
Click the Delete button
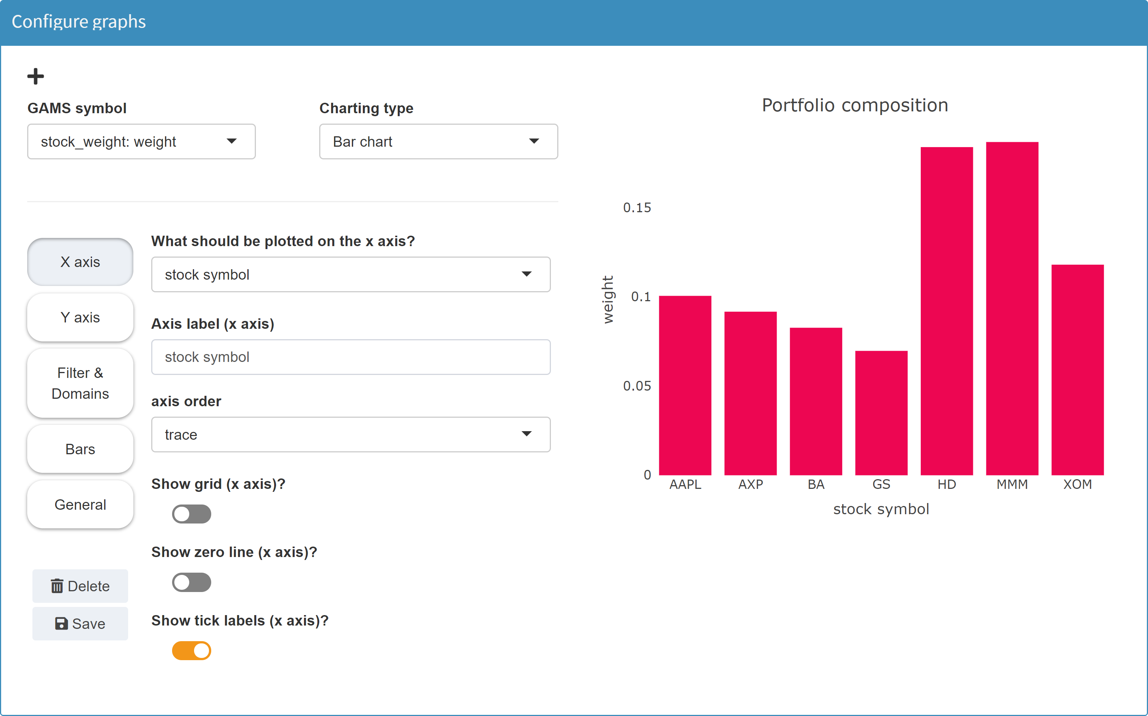[80, 586]
